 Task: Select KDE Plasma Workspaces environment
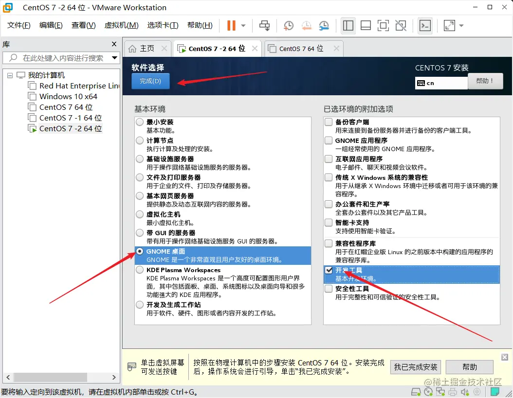(140, 270)
